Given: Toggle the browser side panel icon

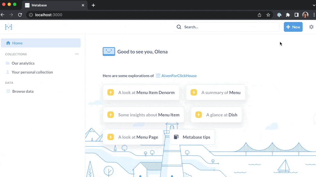Looking at the screenshot, I should coord(296,15).
